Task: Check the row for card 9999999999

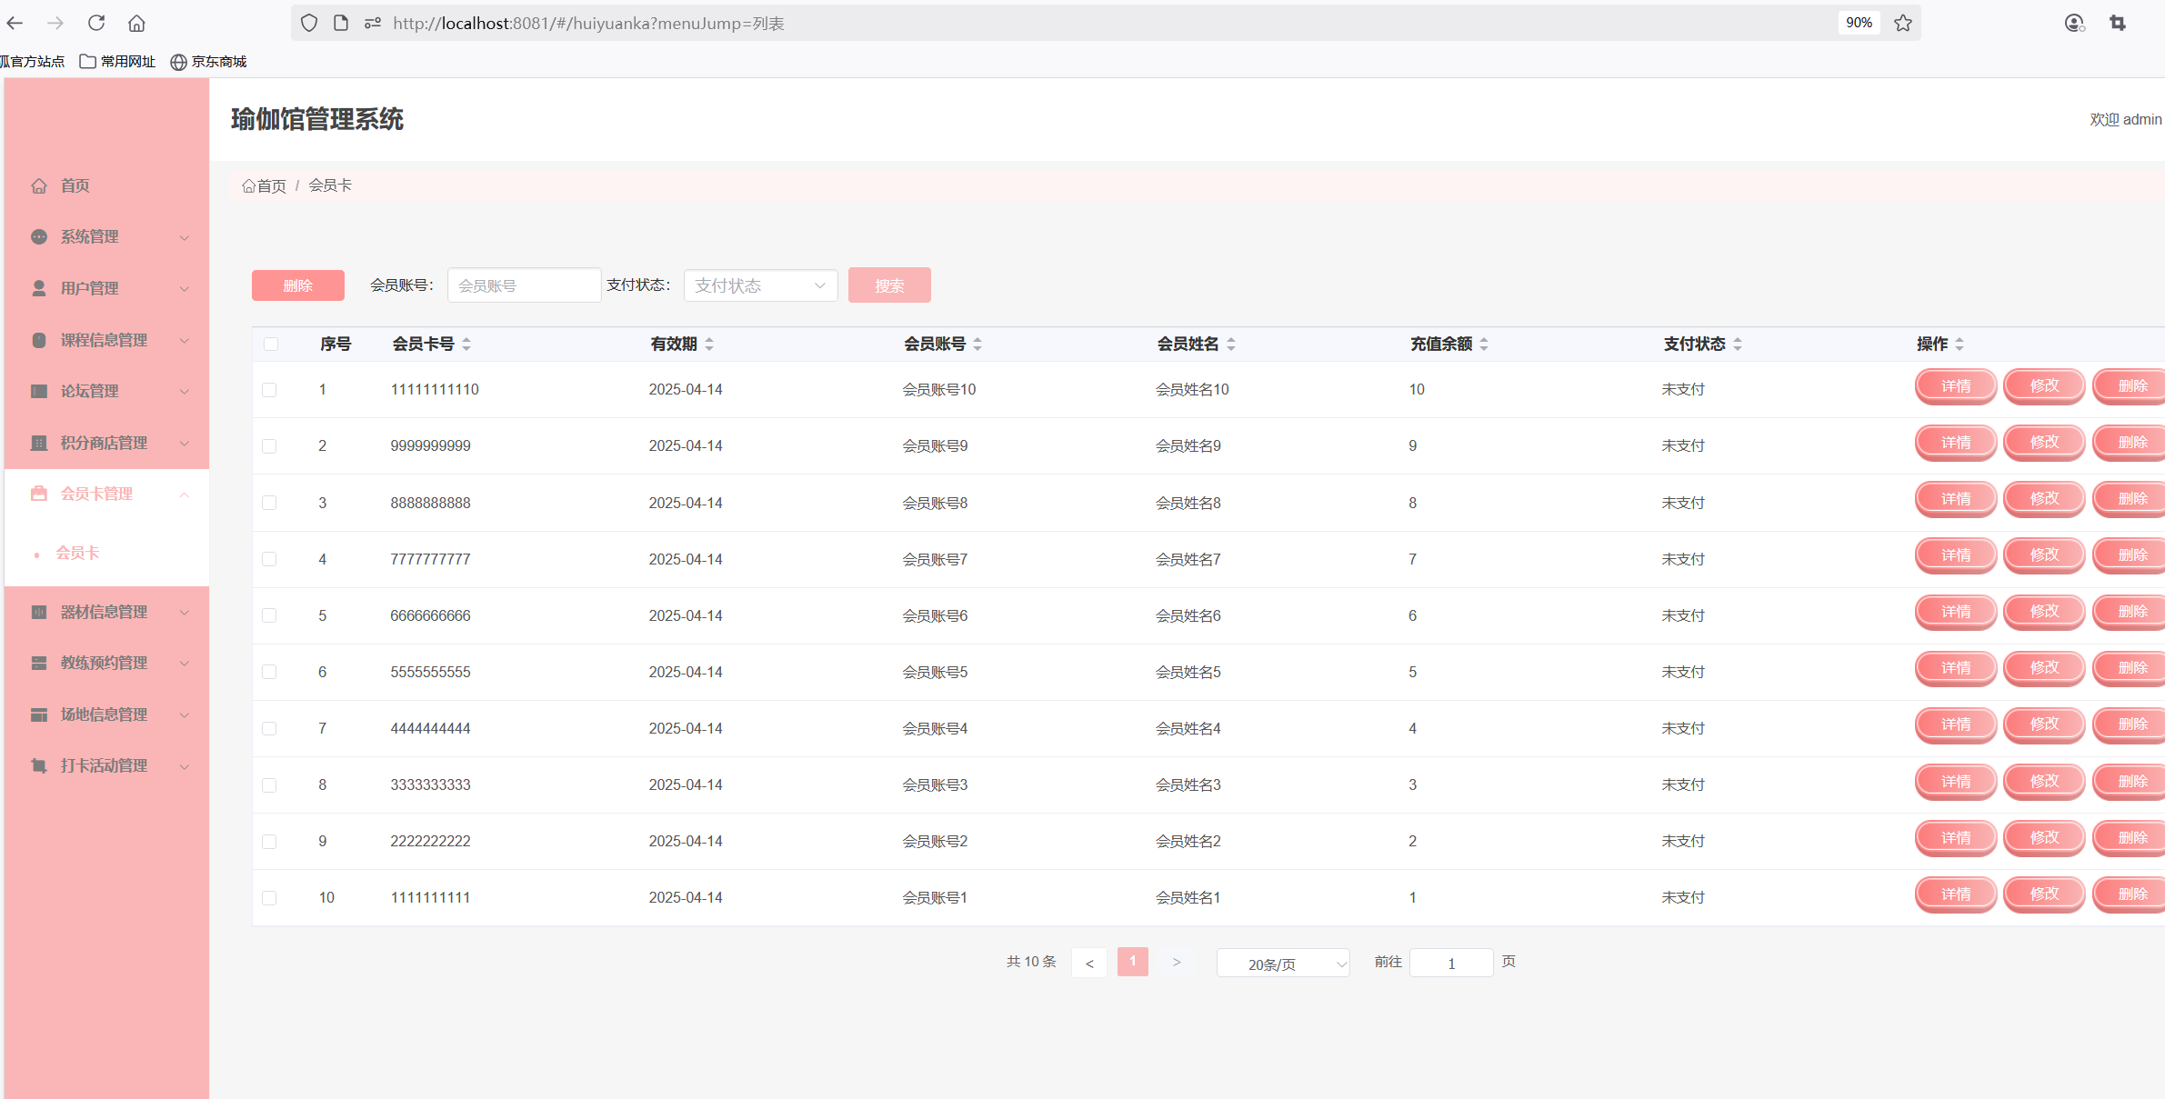Action: [269, 445]
